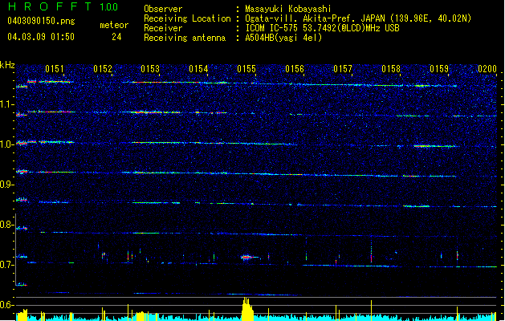Screen dimensions: 505x321
Task: Click the 0153 time marker
Action: [150, 69]
